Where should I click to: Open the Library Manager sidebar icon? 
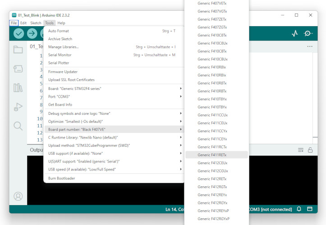(x=18, y=88)
